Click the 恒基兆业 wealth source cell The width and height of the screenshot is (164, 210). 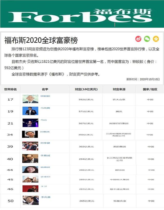click(120, 201)
